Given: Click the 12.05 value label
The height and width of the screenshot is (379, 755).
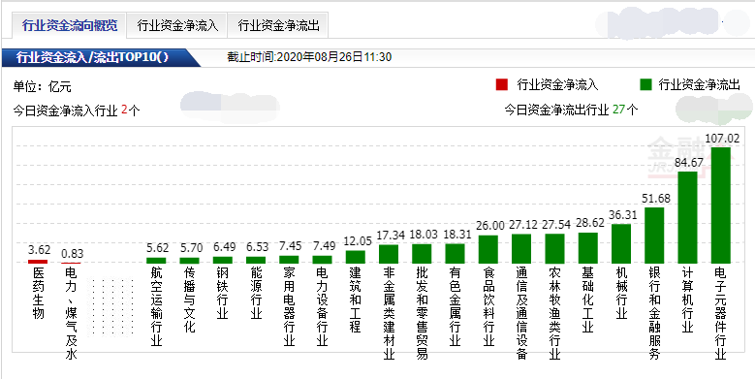Looking at the screenshot, I should click(358, 241).
